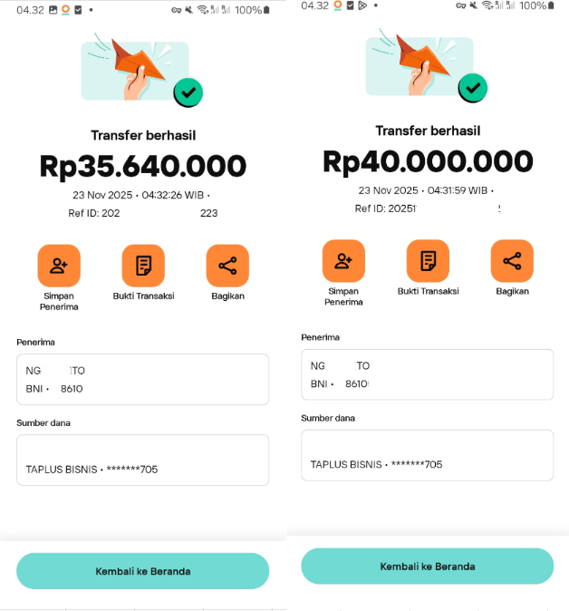Tap the Rp40.000.000 amount text

(428, 162)
